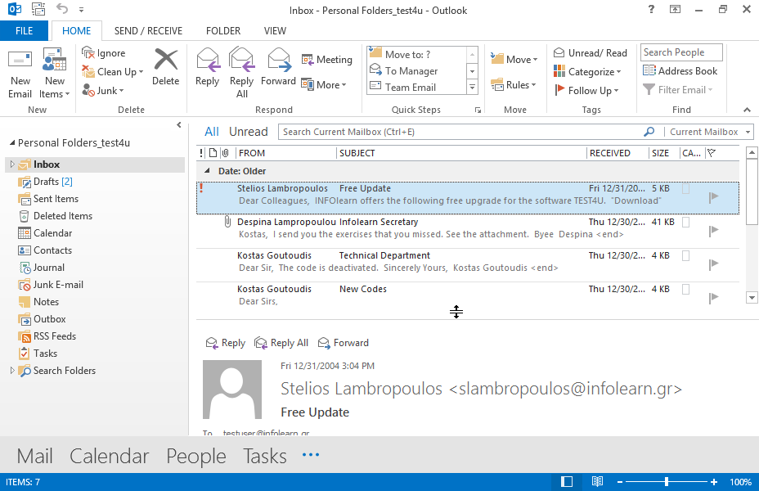The height and width of the screenshot is (491, 759).
Task: Select the HOME tab
Action: click(x=77, y=31)
